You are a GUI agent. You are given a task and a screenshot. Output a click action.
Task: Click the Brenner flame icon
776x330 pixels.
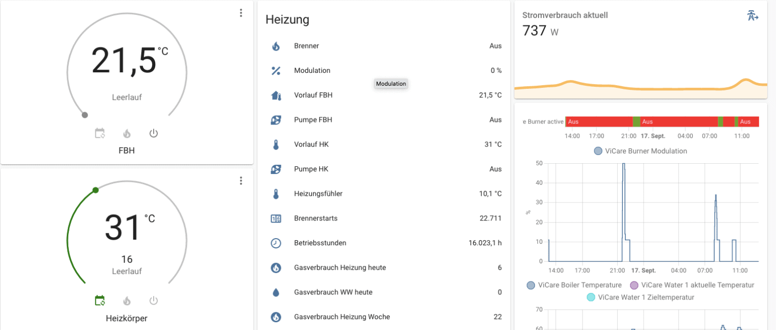276,46
